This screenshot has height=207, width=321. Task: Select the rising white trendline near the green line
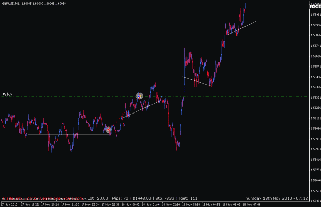[142, 109]
